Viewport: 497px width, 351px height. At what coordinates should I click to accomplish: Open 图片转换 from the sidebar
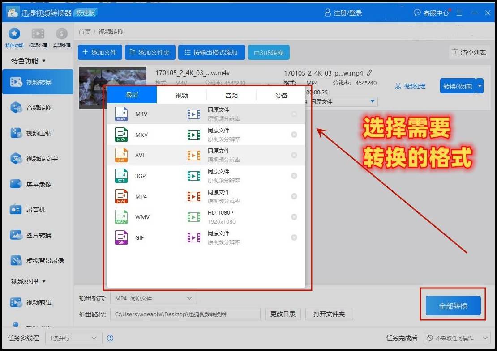[x=38, y=235]
